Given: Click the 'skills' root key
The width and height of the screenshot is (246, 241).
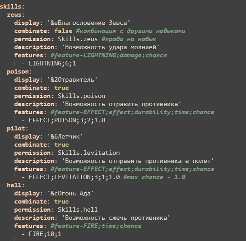Looking at the screenshot, I should tap(10, 7).
